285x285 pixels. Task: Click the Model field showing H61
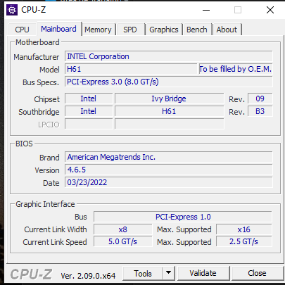131,69
